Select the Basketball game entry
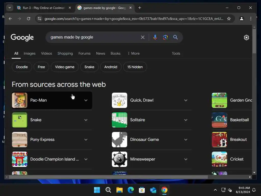Image resolution: width=261 pixels, height=196 pixels. tap(232, 120)
